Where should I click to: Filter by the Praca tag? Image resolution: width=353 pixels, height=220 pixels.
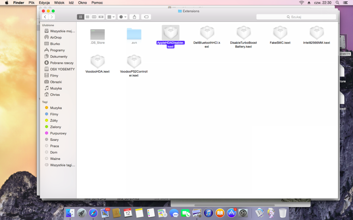(52, 146)
